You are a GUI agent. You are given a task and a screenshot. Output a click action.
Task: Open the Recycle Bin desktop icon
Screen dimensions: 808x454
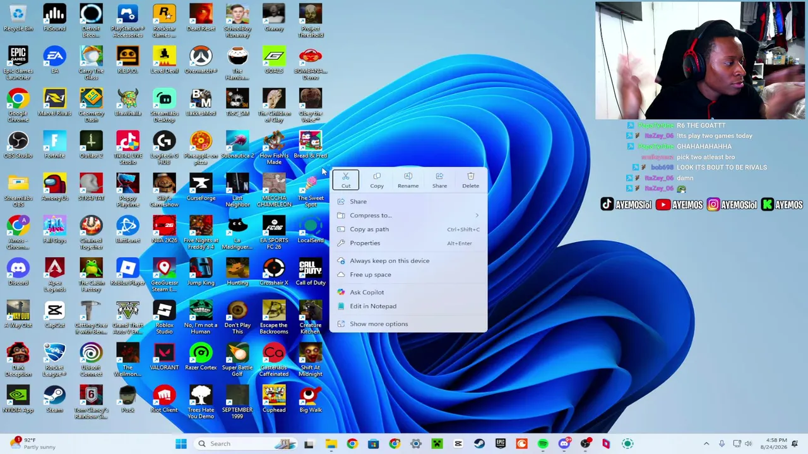point(18,18)
